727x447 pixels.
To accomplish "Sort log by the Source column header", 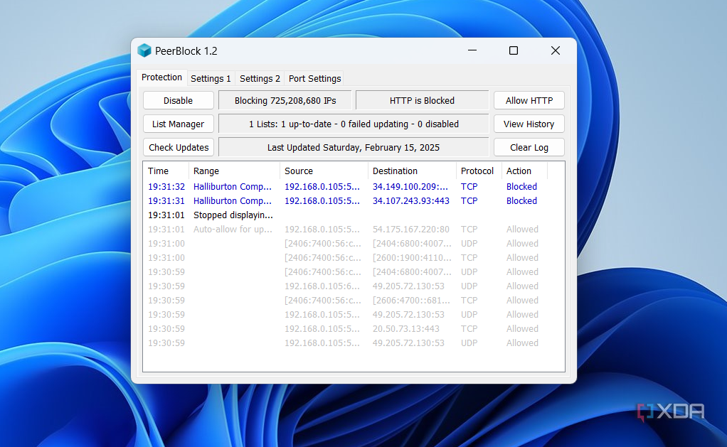I will [324, 171].
